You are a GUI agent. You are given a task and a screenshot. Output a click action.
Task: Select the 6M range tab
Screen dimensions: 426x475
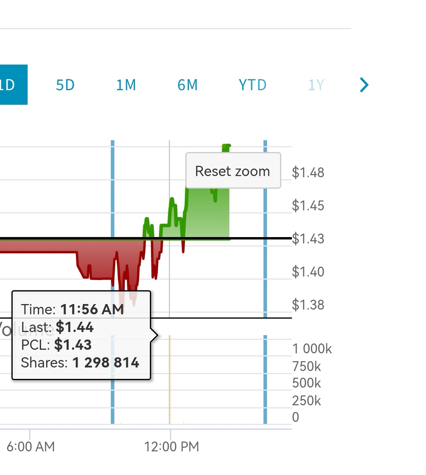(x=187, y=85)
